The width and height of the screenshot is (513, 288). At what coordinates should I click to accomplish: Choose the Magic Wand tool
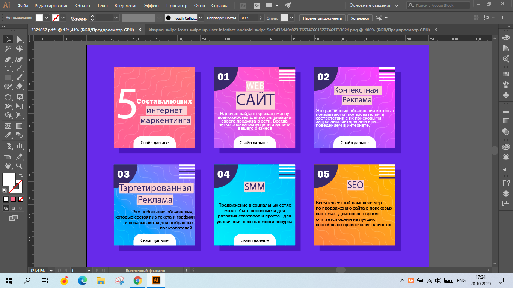8,49
